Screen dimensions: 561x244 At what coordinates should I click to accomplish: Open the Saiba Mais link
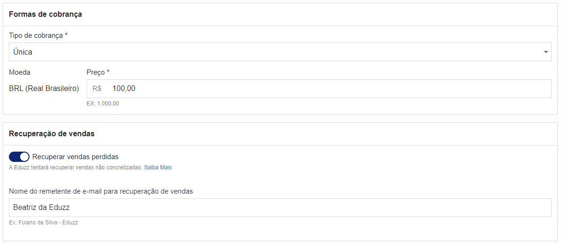tap(158, 167)
